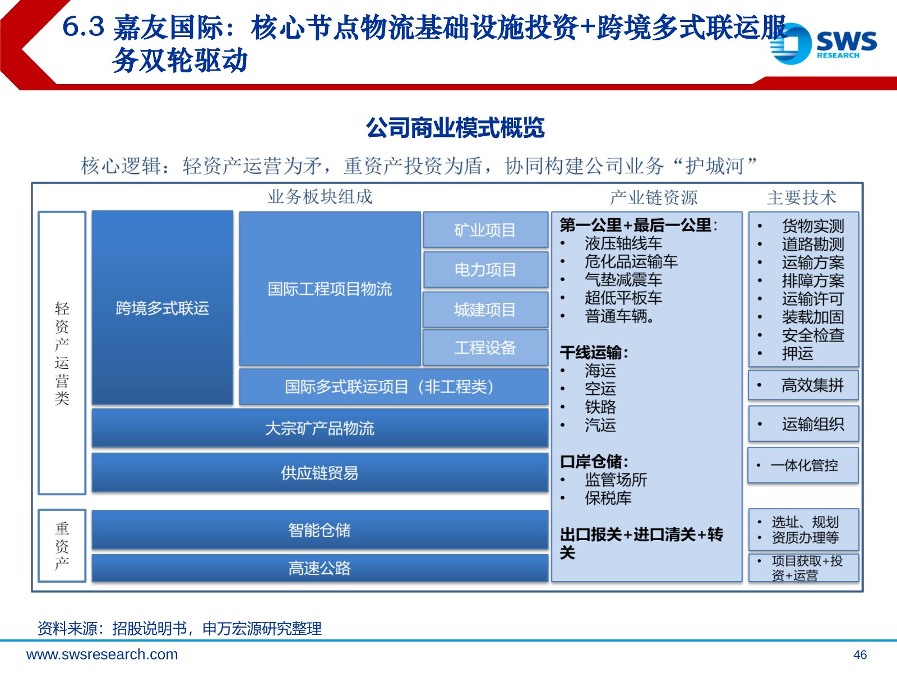Select the 资料来源 source note

click(179, 628)
